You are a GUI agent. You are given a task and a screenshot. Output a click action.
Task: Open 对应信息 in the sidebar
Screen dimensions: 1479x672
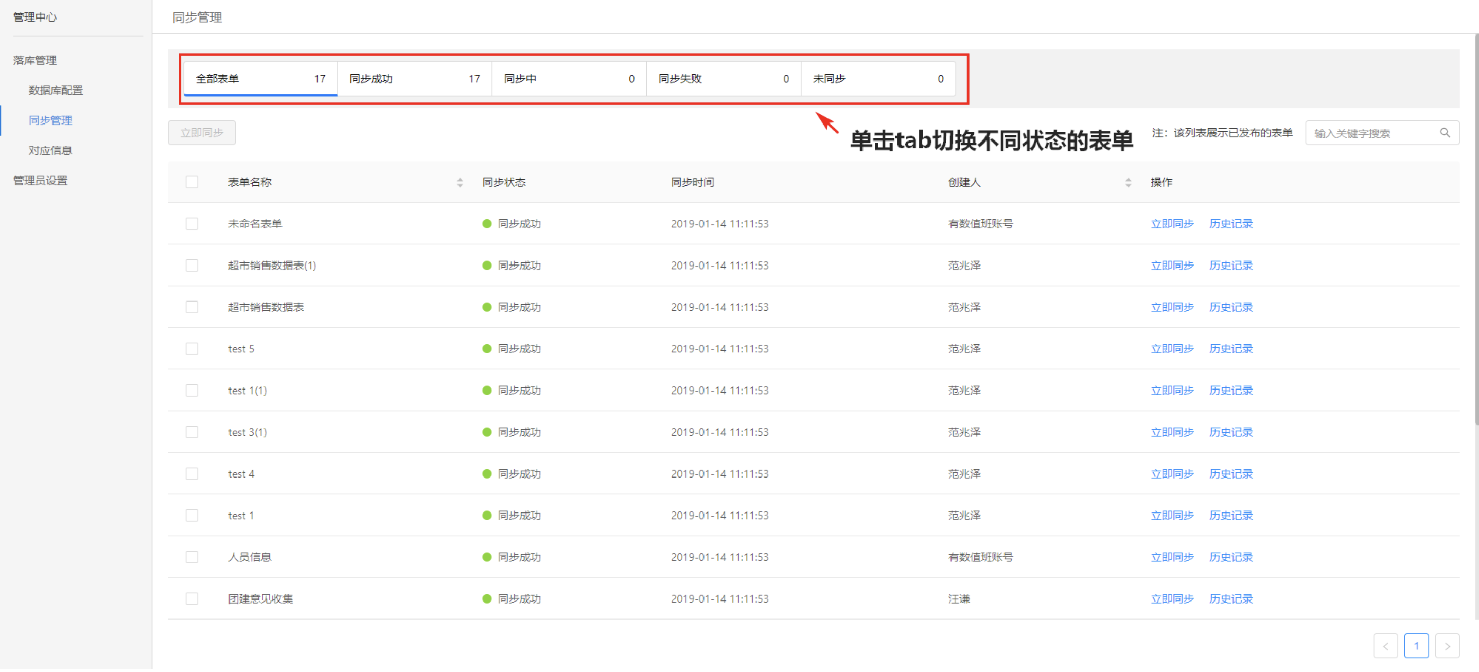[x=50, y=151]
